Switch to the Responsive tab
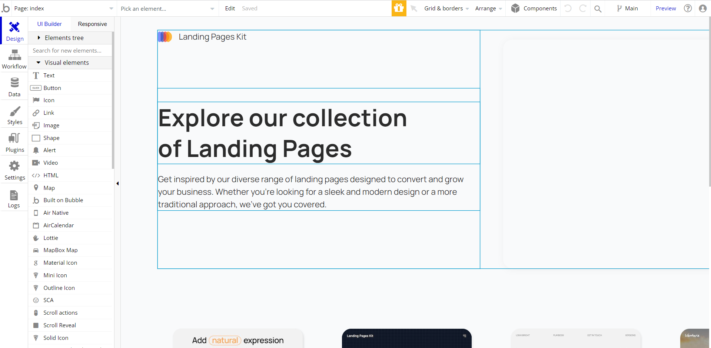This screenshot has width=711, height=348. [92, 24]
